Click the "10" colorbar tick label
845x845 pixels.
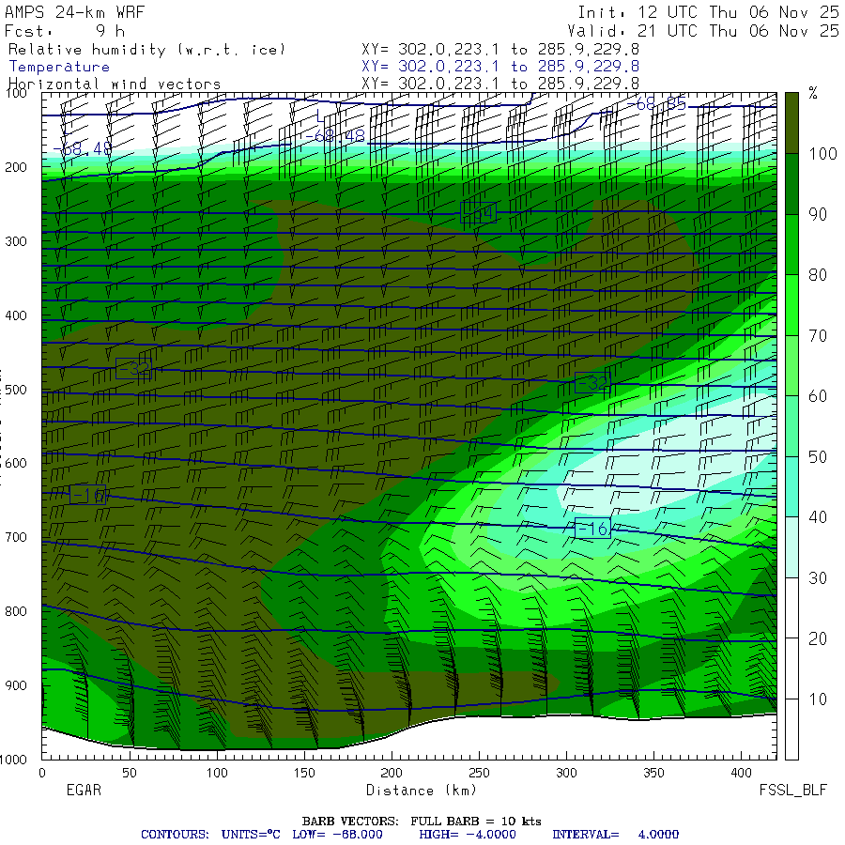818,699
